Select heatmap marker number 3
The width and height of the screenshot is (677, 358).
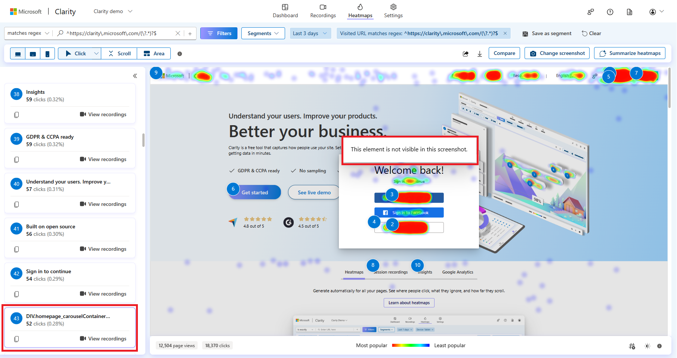coord(392,195)
